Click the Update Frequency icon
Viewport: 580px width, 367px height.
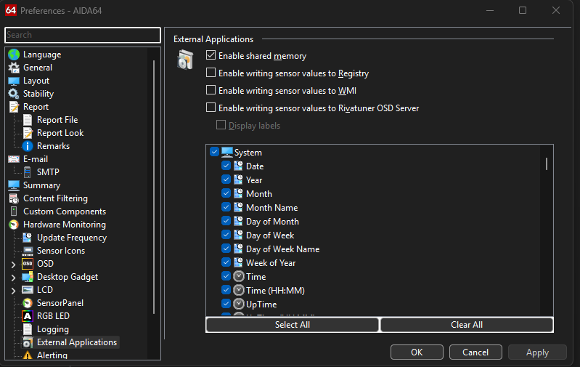pyautogui.click(x=28, y=238)
